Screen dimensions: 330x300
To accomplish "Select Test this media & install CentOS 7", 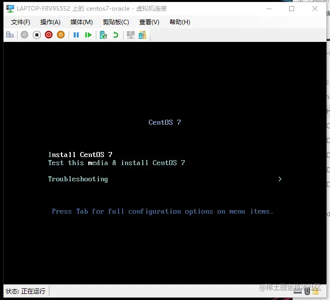I will point(117,163).
